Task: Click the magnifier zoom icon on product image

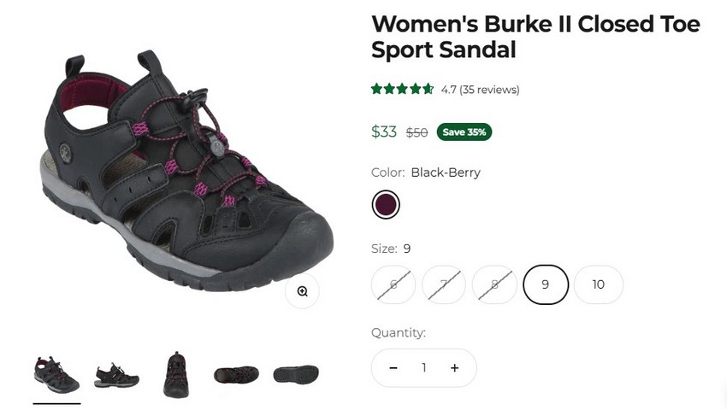Action: [x=302, y=291]
